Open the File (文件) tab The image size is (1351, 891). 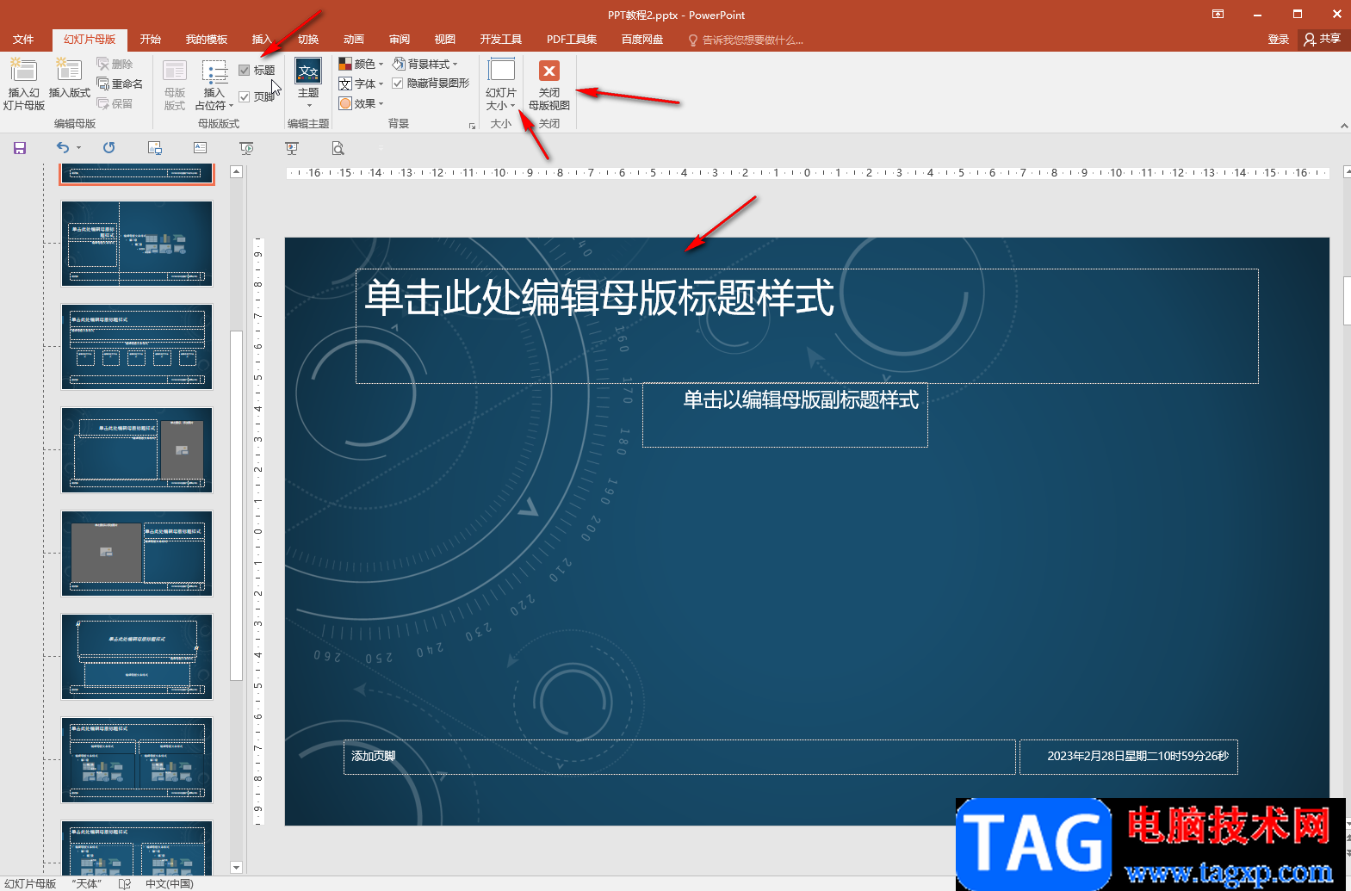click(23, 40)
